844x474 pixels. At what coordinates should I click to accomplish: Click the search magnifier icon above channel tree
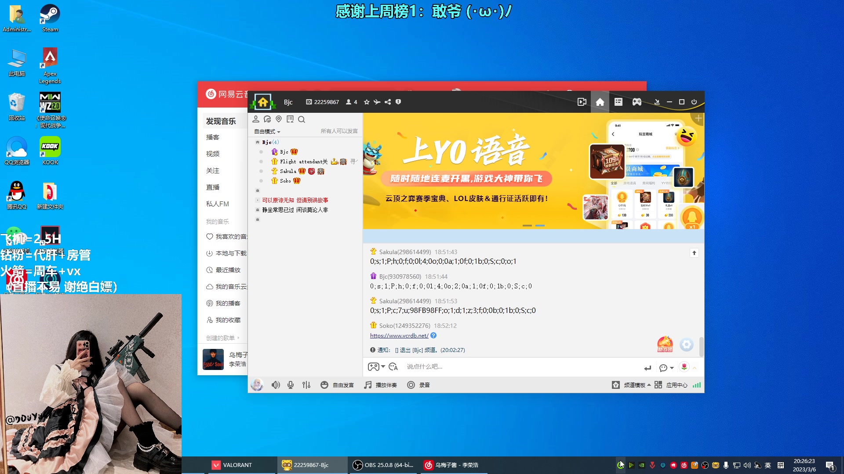tap(302, 119)
